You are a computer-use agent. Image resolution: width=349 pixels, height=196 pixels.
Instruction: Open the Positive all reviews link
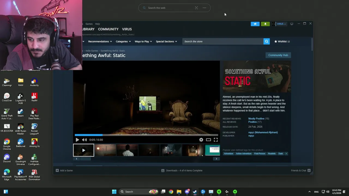(252, 122)
